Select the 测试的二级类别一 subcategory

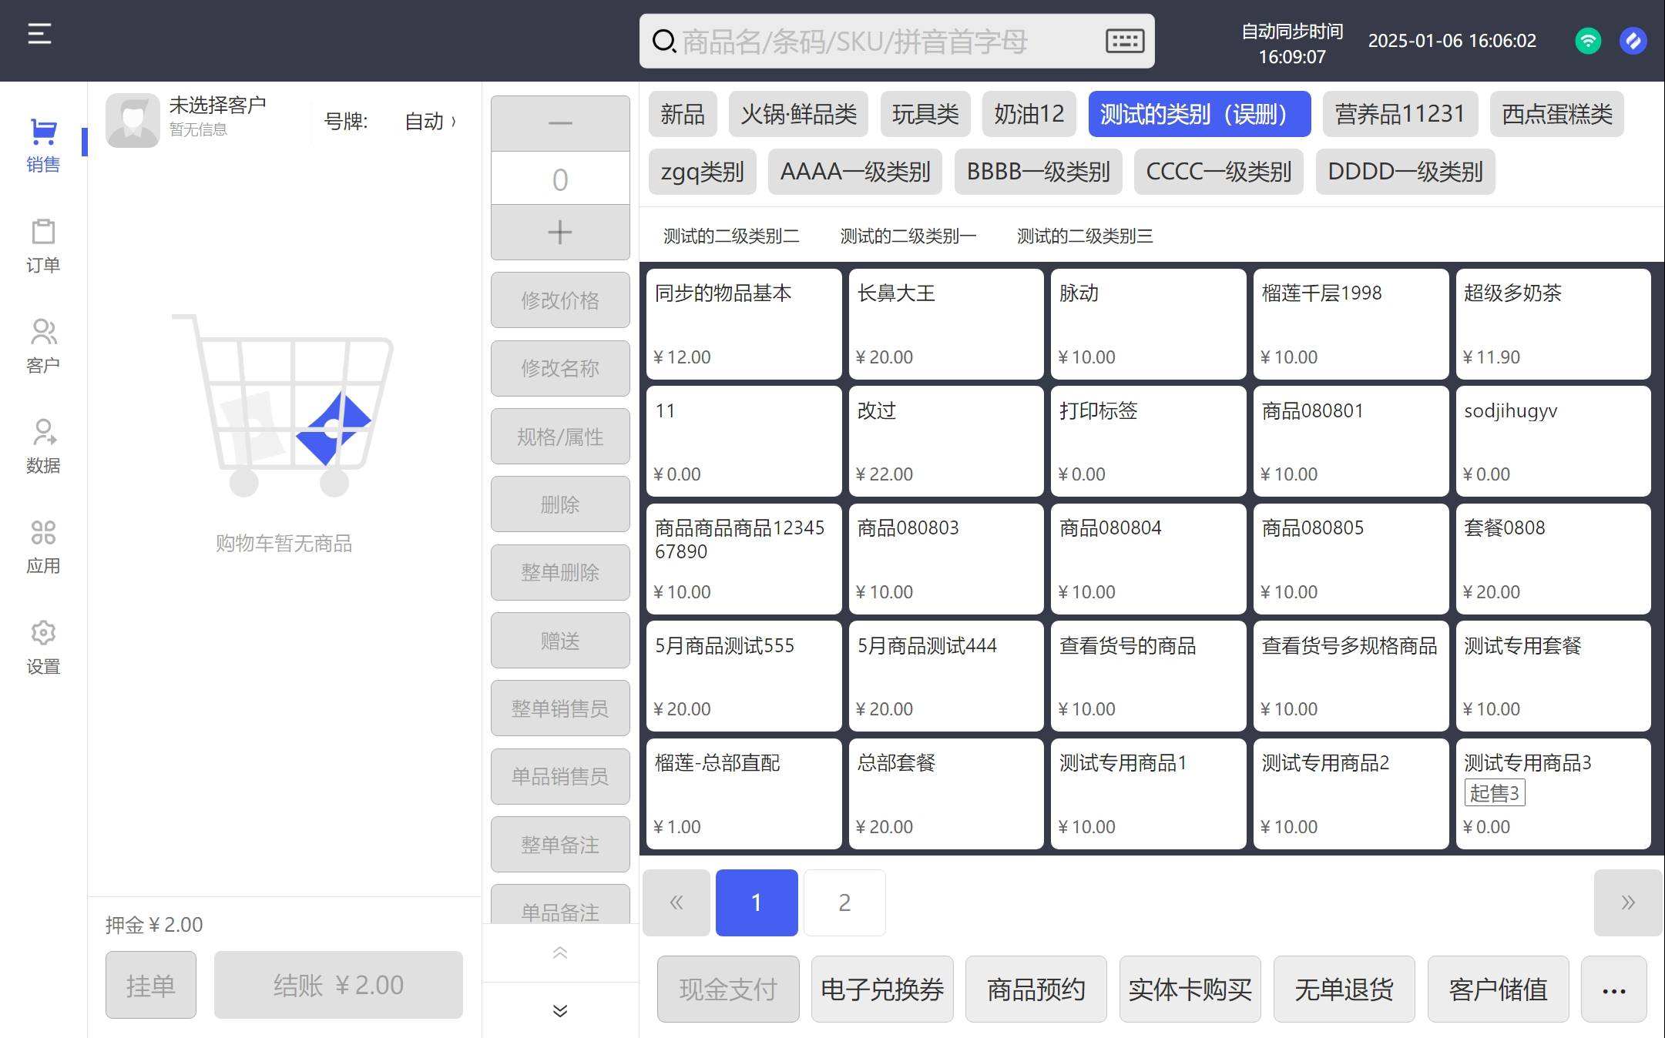[x=908, y=236]
